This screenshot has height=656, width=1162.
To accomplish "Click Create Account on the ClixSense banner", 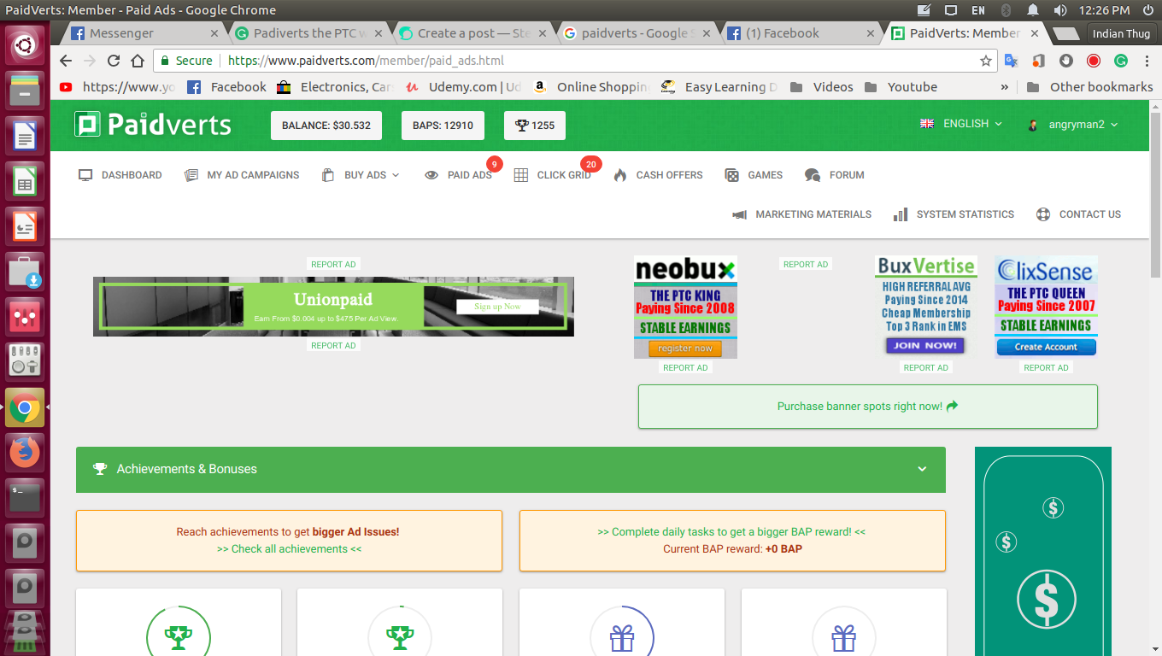I will [1046, 347].
